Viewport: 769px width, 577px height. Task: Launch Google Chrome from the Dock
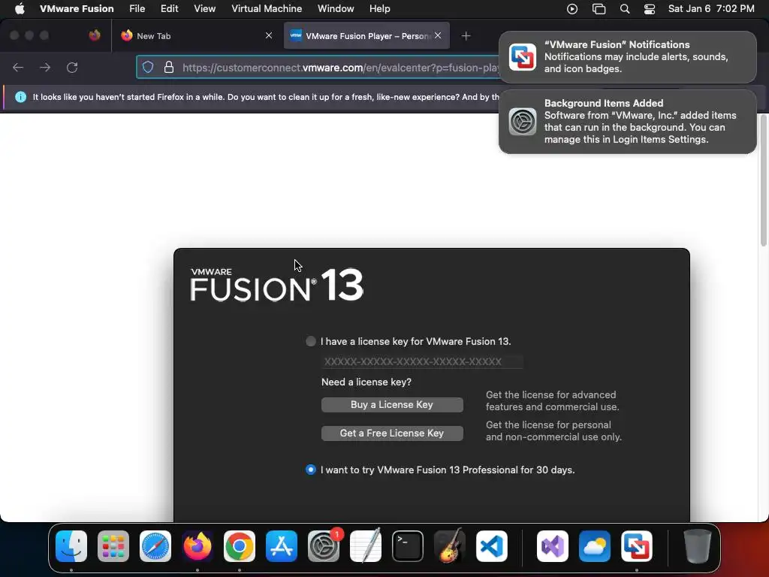coord(240,546)
